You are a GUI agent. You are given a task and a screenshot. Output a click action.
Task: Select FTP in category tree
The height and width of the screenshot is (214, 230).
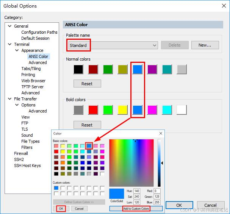point(25,123)
